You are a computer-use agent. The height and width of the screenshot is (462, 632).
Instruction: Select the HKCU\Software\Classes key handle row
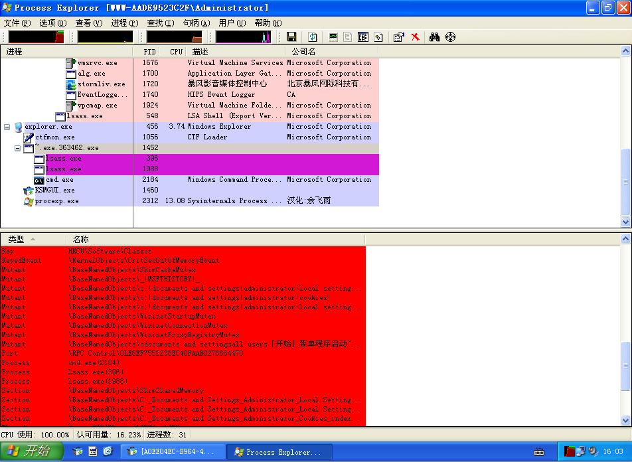(x=183, y=251)
